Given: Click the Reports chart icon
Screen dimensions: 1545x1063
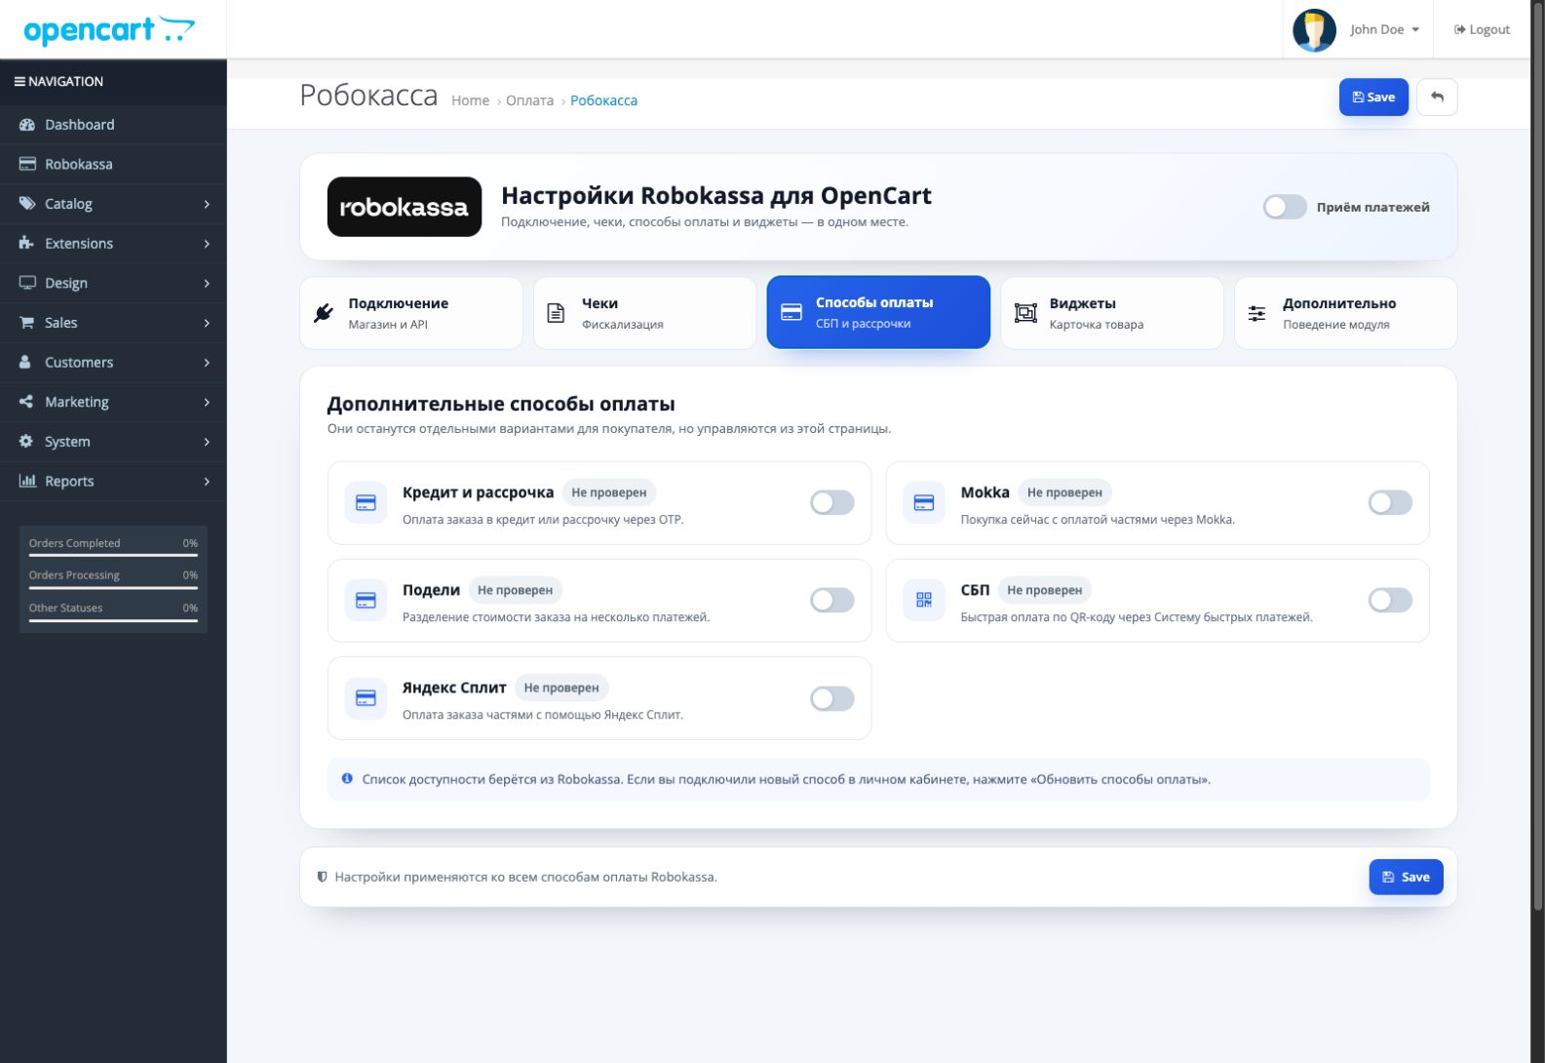Looking at the screenshot, I should 27,481.
